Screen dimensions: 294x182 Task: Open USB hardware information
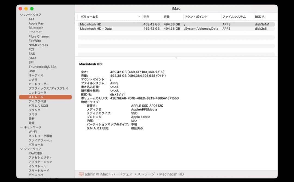point(31,71)
